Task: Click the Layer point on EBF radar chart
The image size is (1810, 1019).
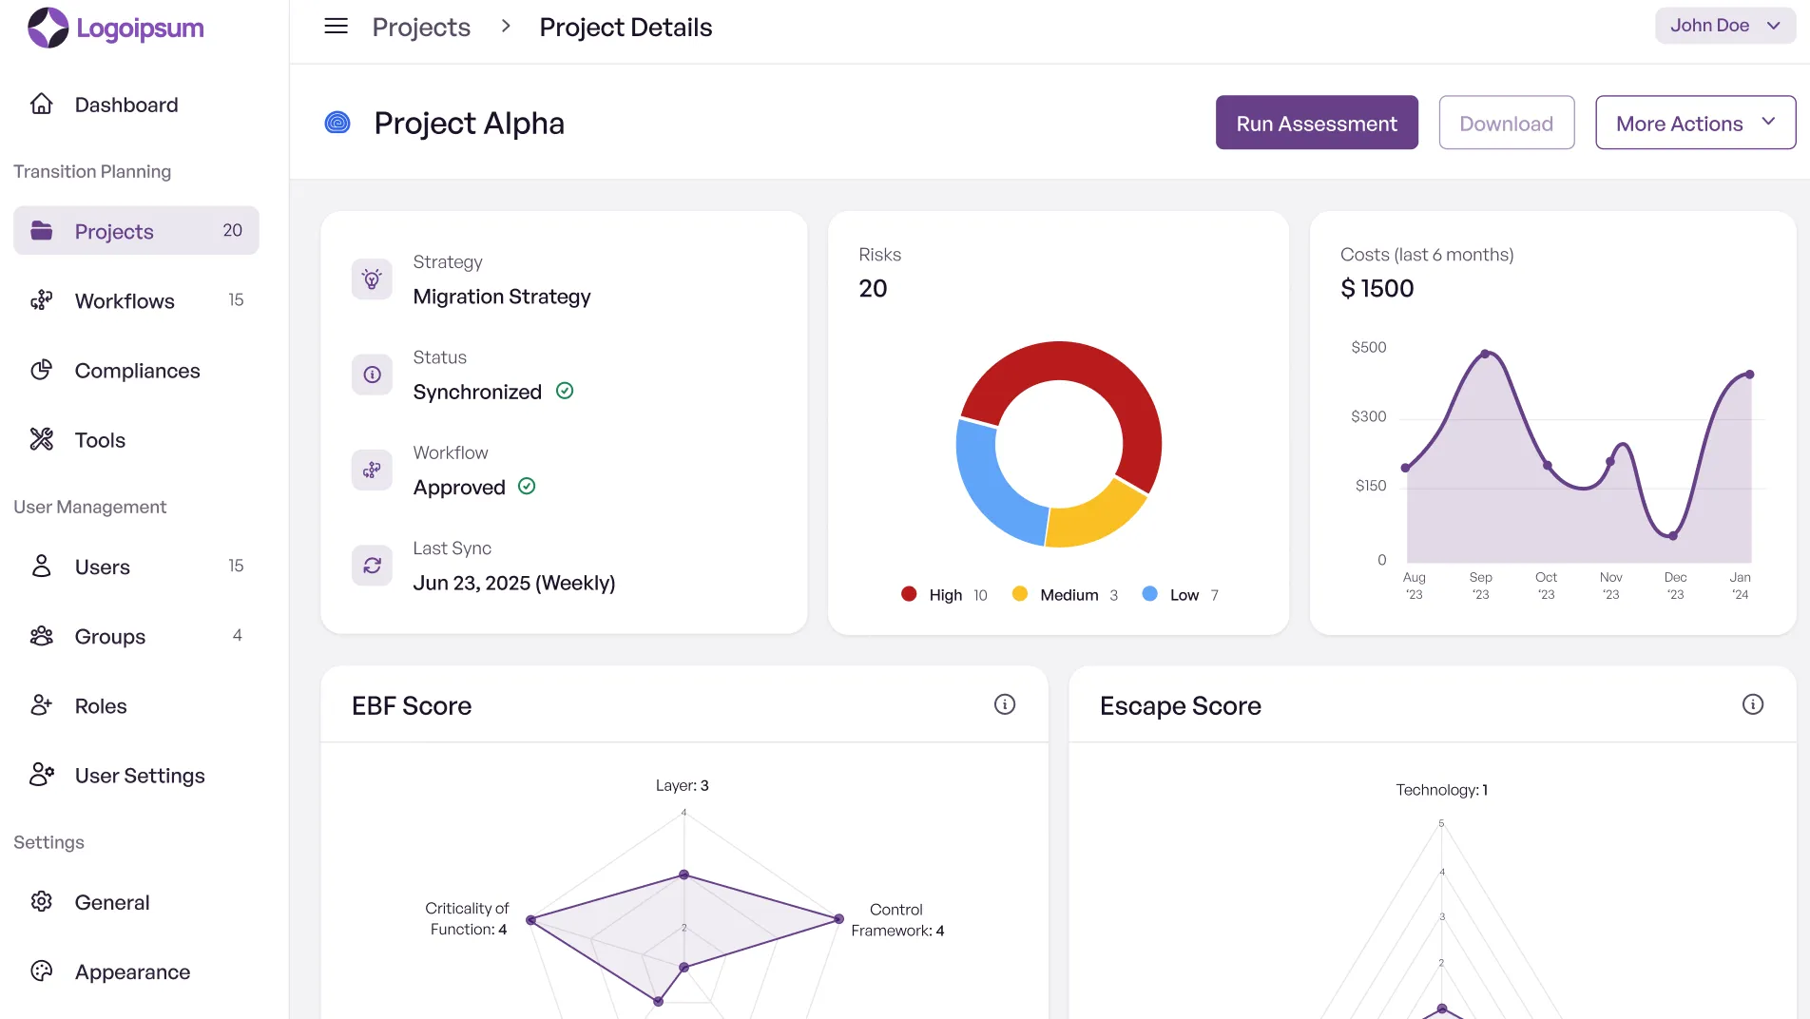Action: (684, 874)
